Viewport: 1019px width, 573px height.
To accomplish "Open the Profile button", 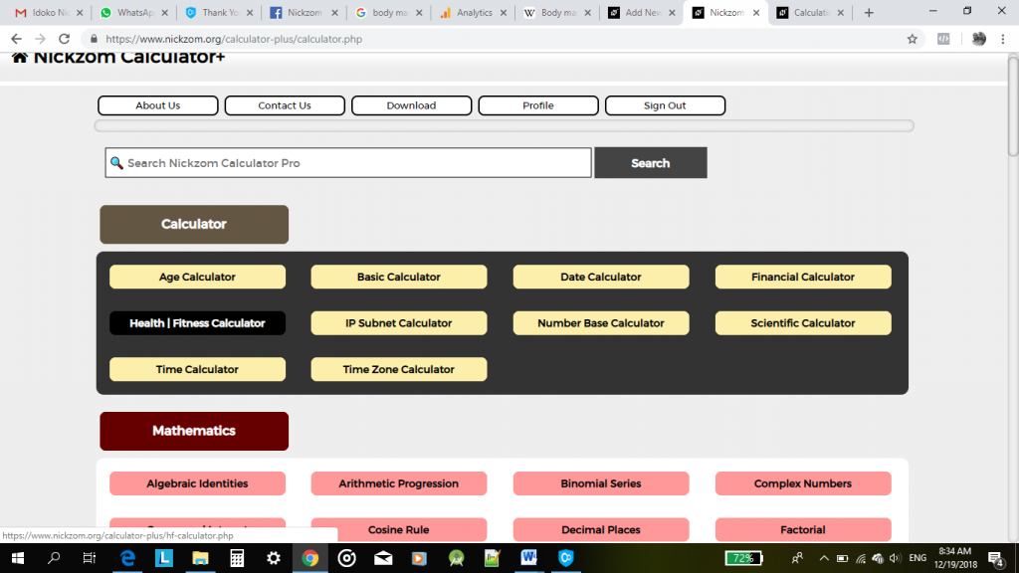I will click(x=538, y=105).
